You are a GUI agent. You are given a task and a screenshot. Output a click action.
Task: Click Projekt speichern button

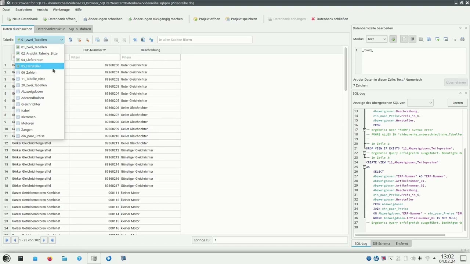click(241, 19)
